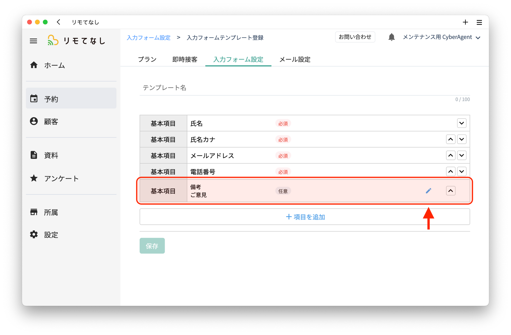Click the 備考 ご意見 label

click(198, 191)
